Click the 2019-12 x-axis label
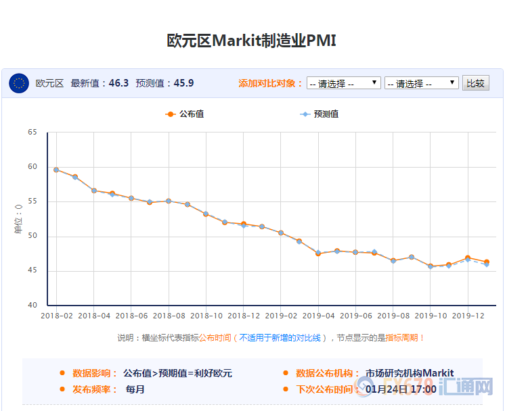Image resolution: width=505 pixels, height=411 pixels. pos(468,316)
